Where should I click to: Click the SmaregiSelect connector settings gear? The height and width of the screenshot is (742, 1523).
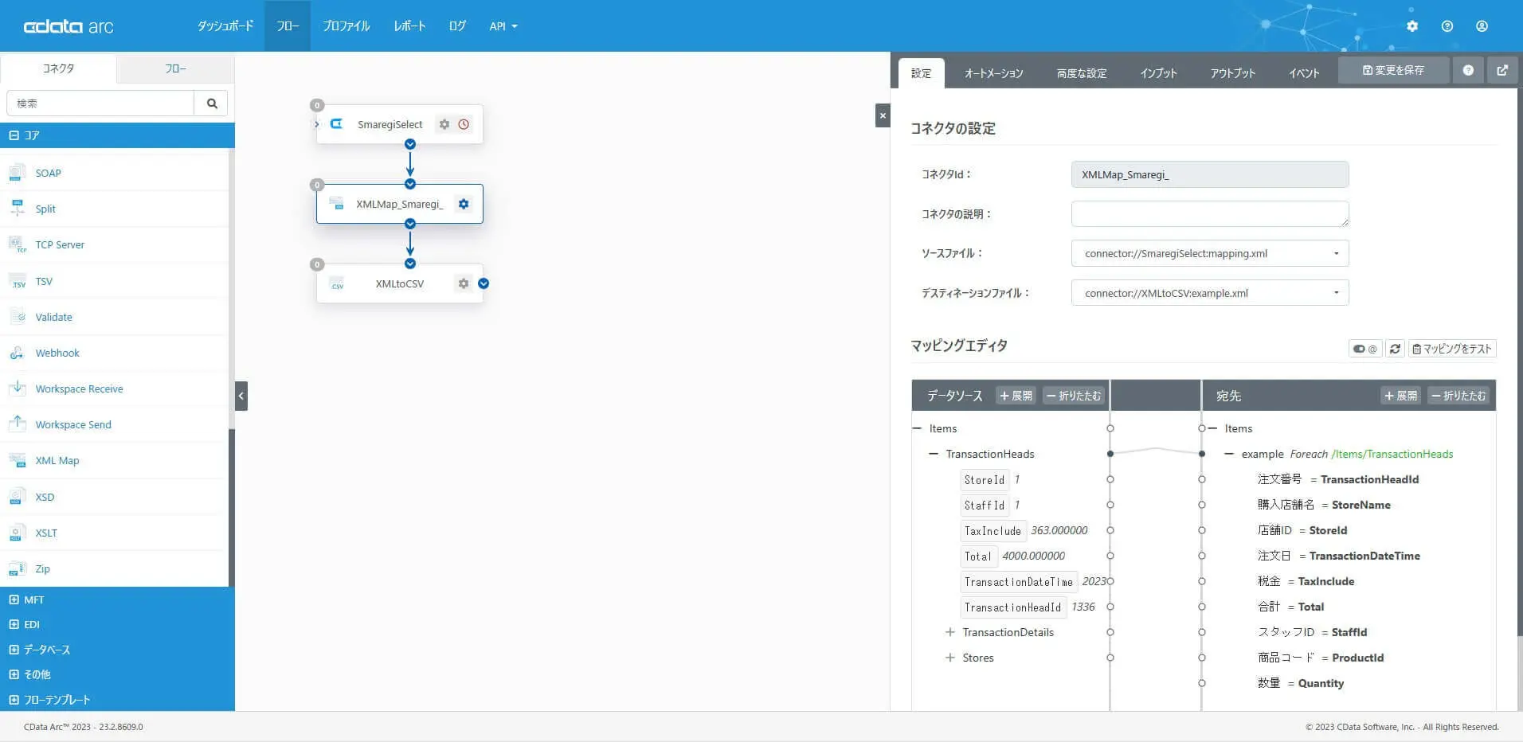[444, 124]
